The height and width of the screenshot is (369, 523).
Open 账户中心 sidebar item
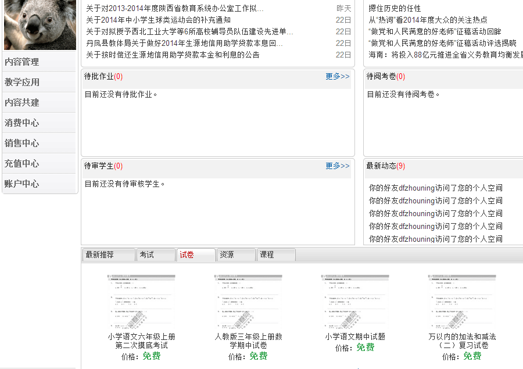coord(22,184)
